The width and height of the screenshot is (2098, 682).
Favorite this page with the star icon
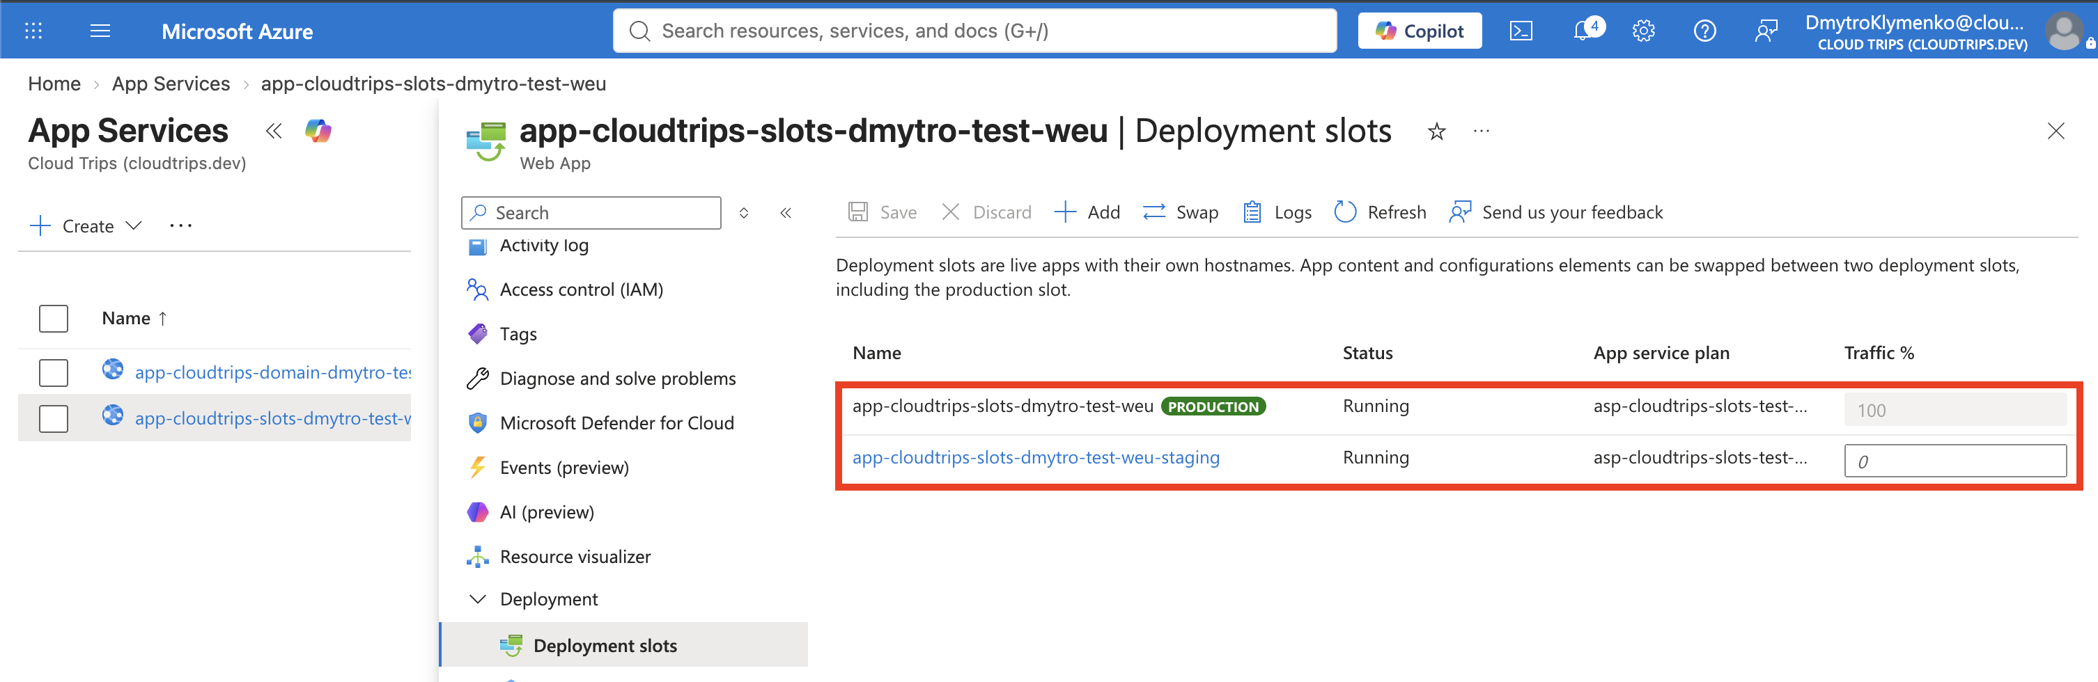click(1437, 131)
